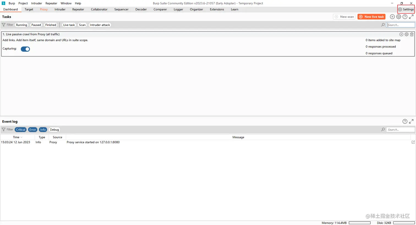Toggle Critical event filter

click(x=21, y=130)
